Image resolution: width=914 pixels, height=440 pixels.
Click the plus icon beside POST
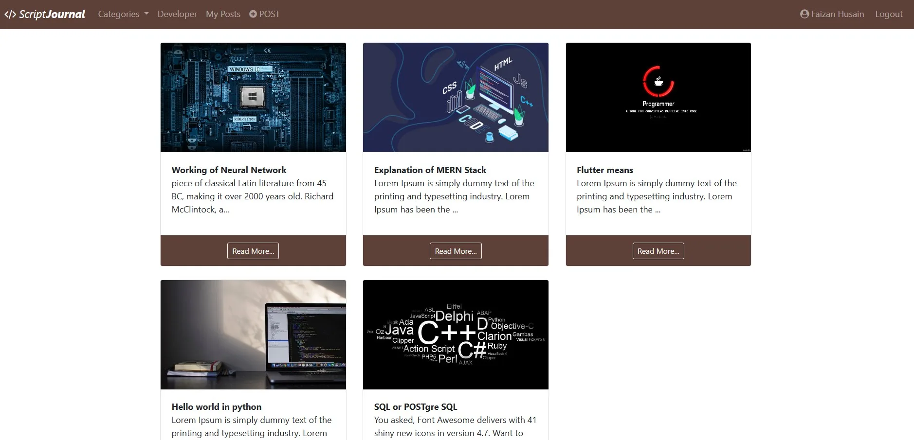[253, 14]
